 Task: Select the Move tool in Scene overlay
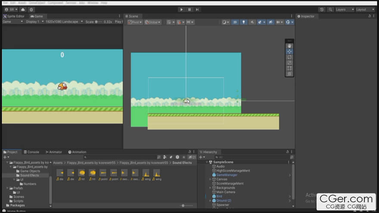point(289,52)
